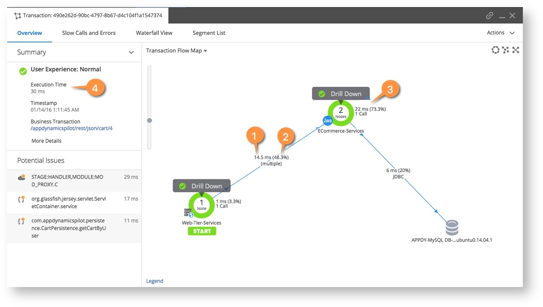
Task: Select the ECommerce-Services node ring
Action: point(341,113)
